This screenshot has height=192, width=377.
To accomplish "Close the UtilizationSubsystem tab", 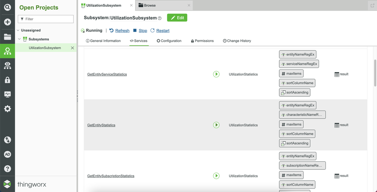I will click(x=131, y=5).
